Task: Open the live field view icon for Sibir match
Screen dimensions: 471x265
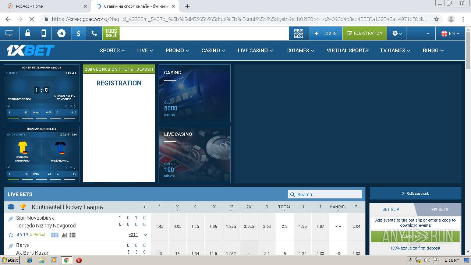Action: point(54,235)
